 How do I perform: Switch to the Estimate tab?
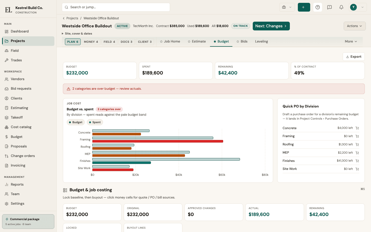pyautogui.click(x=197, y=42)
